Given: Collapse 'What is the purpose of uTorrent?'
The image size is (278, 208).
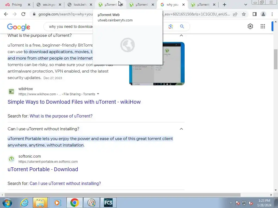Looking at the screenshot, I should [181, 35].
